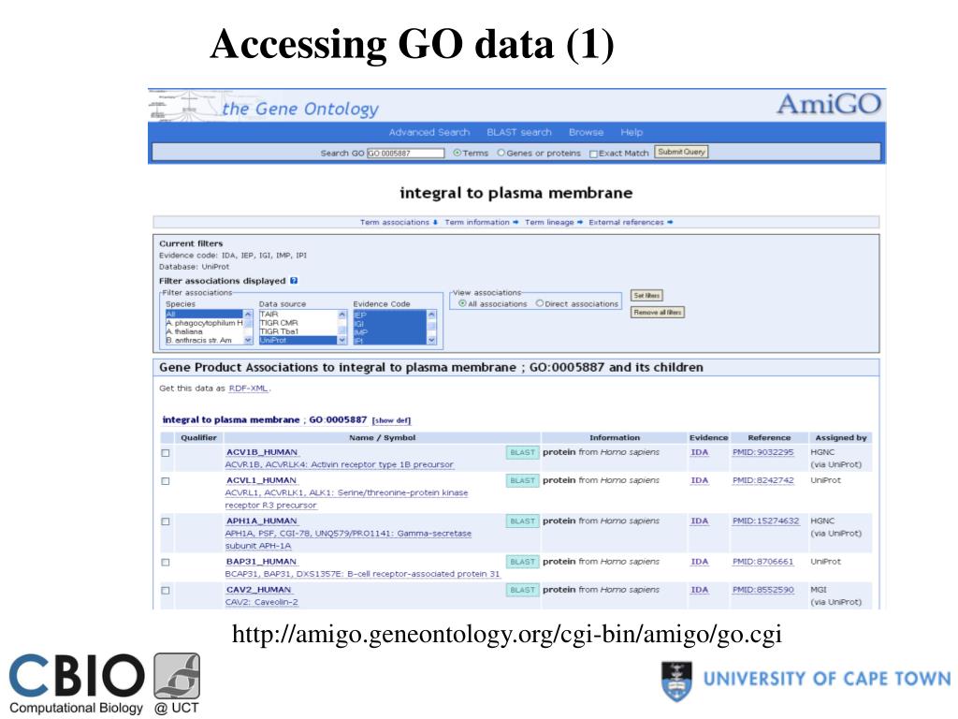The height and width of the screenshot is (719, 958).
Task: Open the Help menu item
Action: (631, 132)
